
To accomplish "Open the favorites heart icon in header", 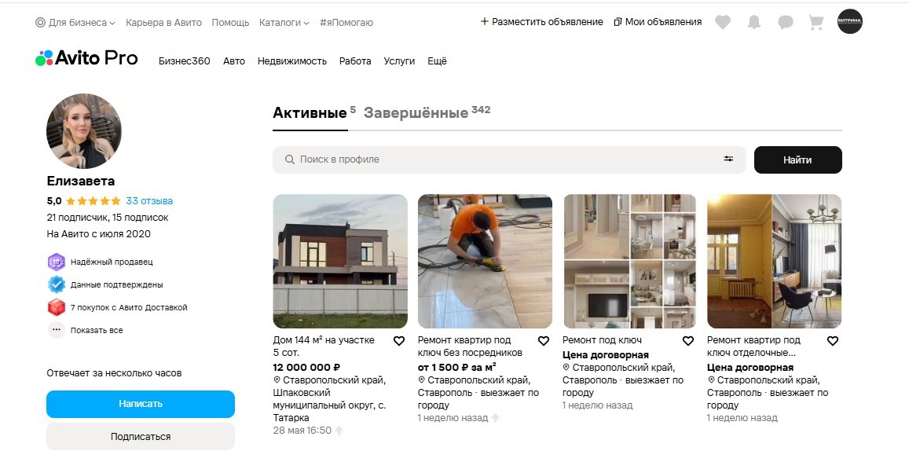I will tap(722, 22).
